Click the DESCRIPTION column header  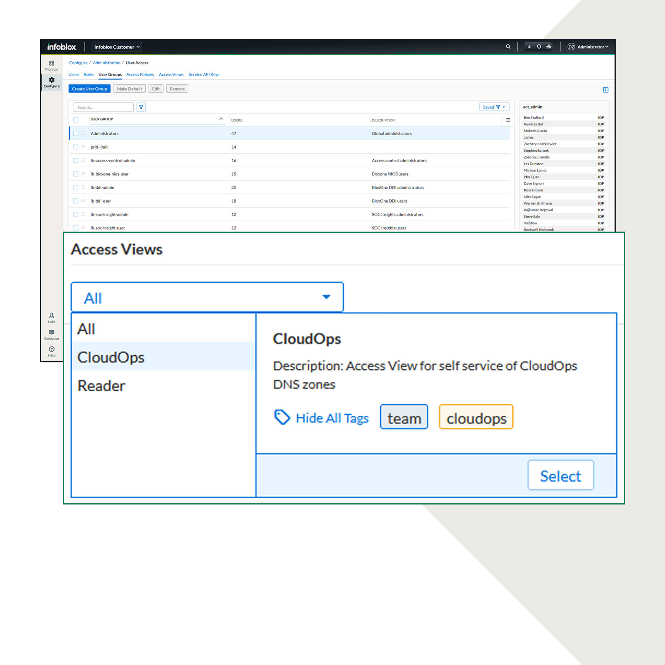tap(384, 120)
